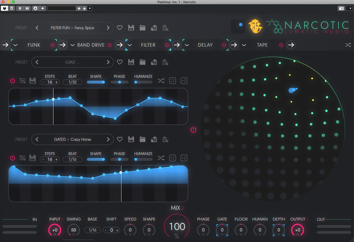Open the BASE 1/16 selector
The height and width of the screenshot is (242, 354).
pos(92,230)
